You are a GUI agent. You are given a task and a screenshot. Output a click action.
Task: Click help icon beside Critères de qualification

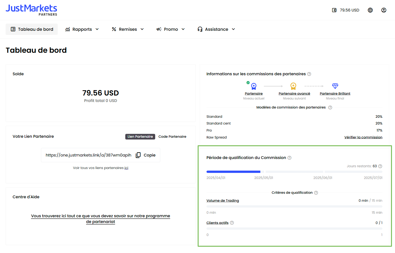pyautogui.click(x=316, y=193)
